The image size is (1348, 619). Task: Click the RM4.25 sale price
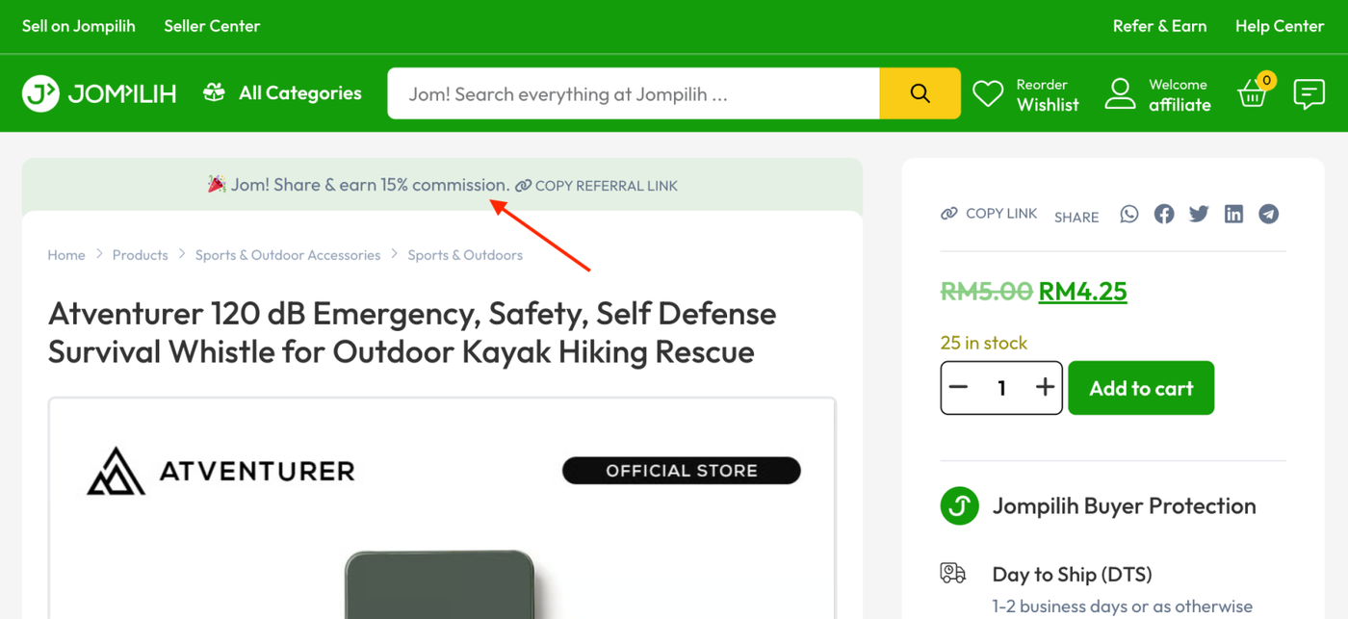tap(1082, 291)
